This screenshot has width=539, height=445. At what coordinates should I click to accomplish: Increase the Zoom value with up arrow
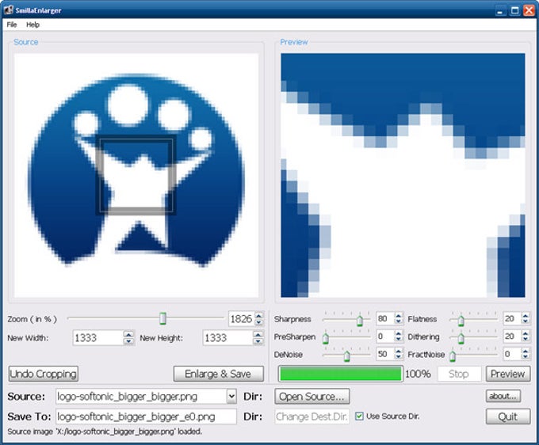pos(259,316)
